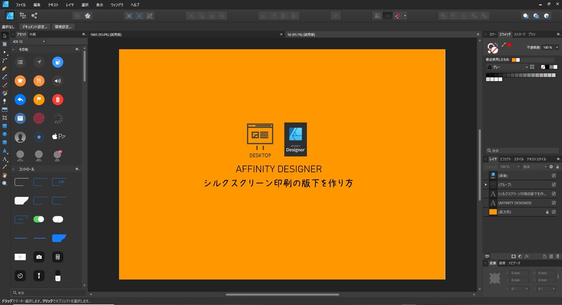Select the orange coffee cup asset
The width and height of the screenshot is (562, 305).
pyautogui.click(x=20, y=80)
